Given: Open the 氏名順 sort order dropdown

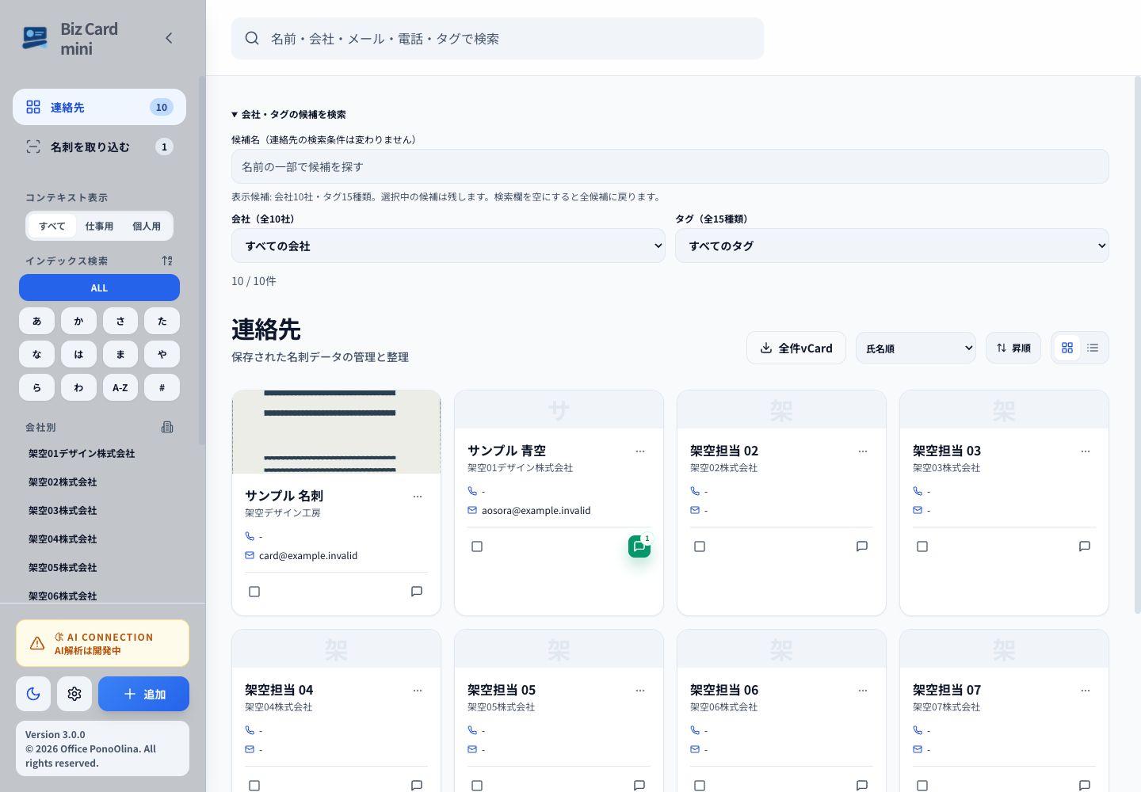Looking at the screenshot, I should pos(916,348).
